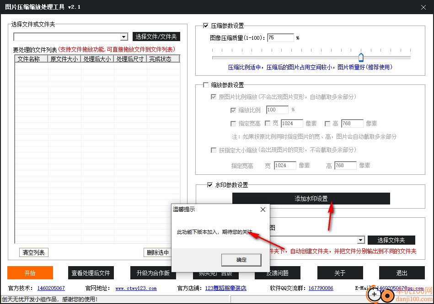
Task: Click bottom 高 768 field under 按指定大小缩放
Action: (345, 165)
